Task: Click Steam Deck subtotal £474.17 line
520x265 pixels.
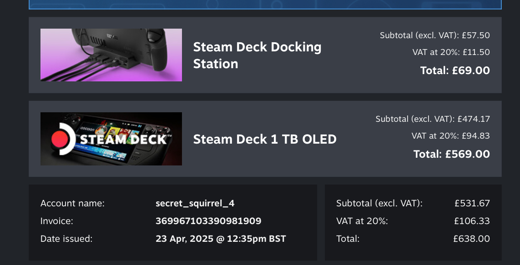Action: 433,119
